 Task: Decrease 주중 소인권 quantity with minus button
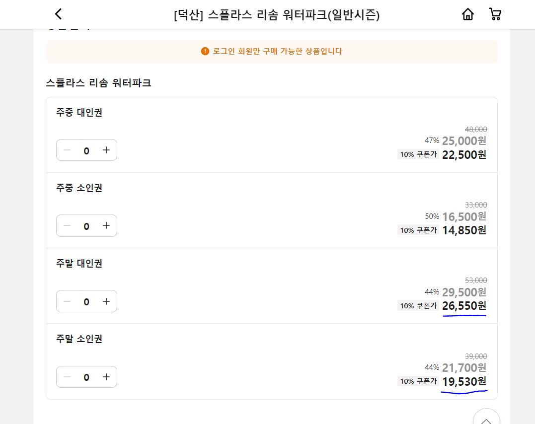click(x=67, y=225)
